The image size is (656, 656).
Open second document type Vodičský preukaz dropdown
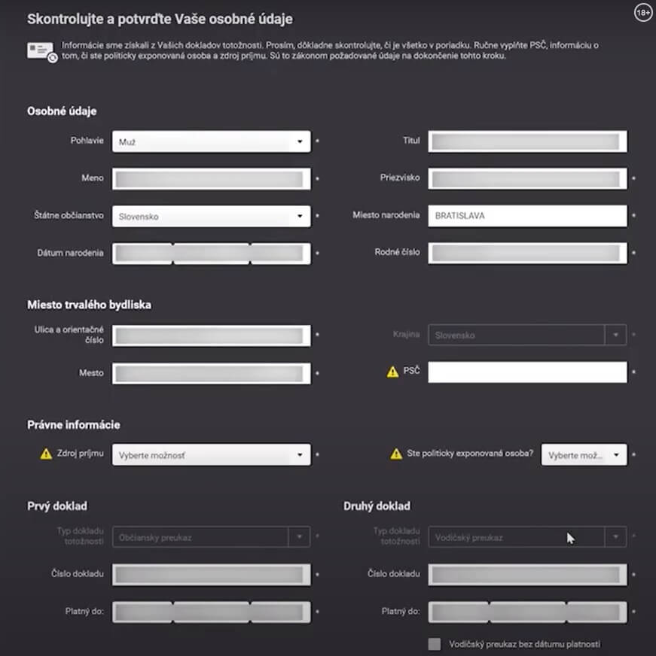point(527,537)
